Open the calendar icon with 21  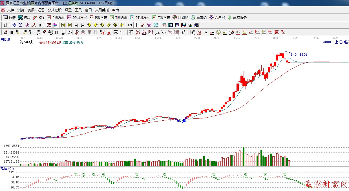164,25
